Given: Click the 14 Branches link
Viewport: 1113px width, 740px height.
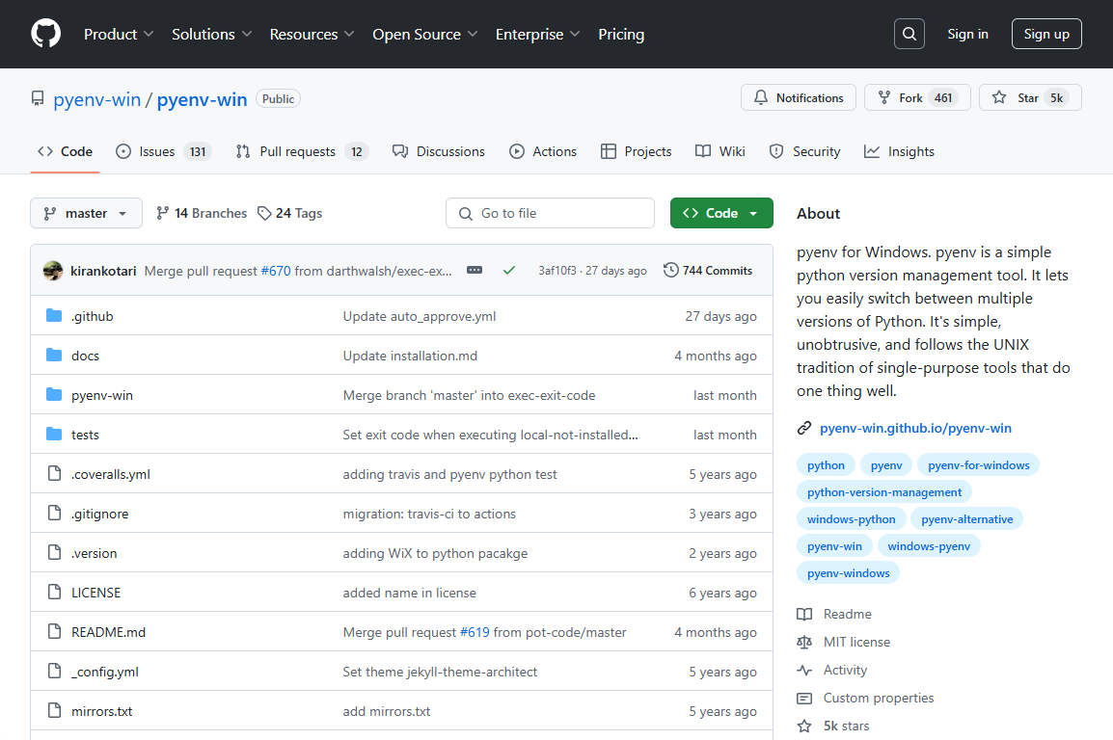Looking at the screenshot, I should (202, 213).
